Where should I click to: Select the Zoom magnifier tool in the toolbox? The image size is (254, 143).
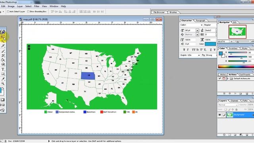tap(3, 83)
